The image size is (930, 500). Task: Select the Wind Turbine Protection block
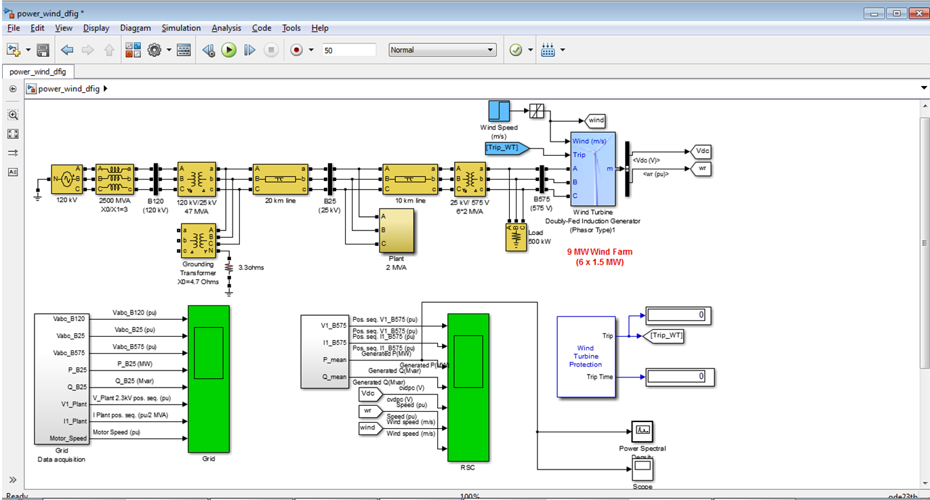click(x=586, y=356)
